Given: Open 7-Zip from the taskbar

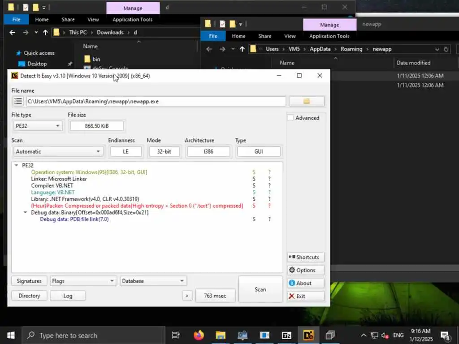Looking at the screenshot, I should pyautogui.click(x=286, y=335).
